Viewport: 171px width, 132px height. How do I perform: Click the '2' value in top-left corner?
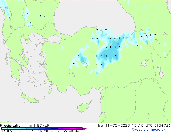pos(6,8)
